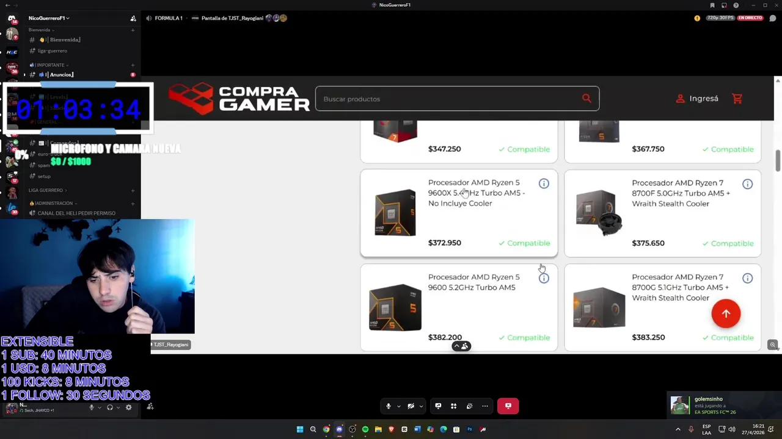
Task: Click the yellow warning icon near quality badge
Action: [697, 18]
